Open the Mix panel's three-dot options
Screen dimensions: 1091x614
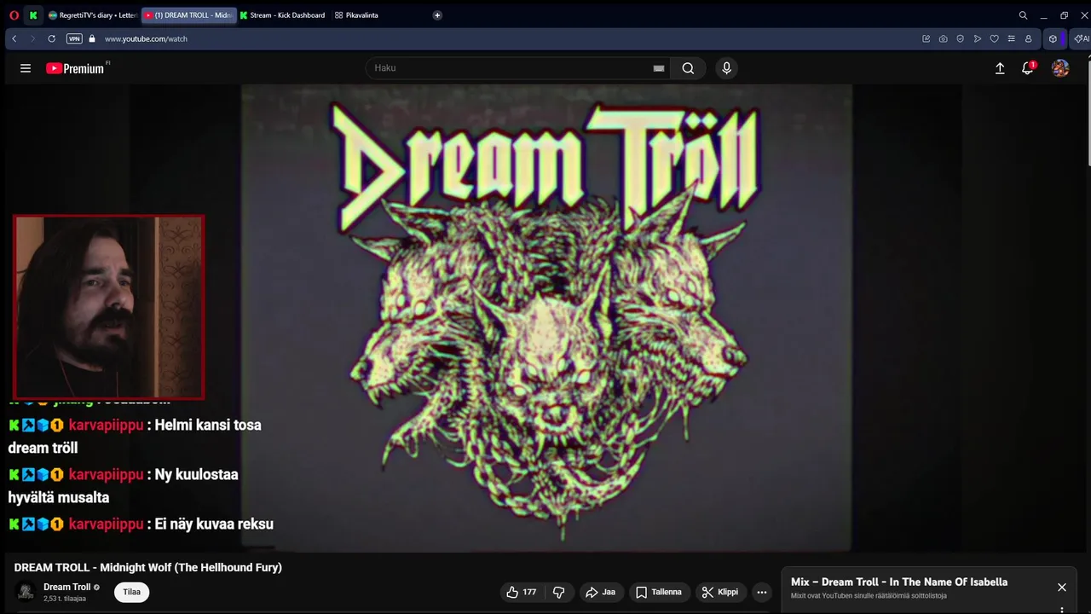[x=1062, y=610]
